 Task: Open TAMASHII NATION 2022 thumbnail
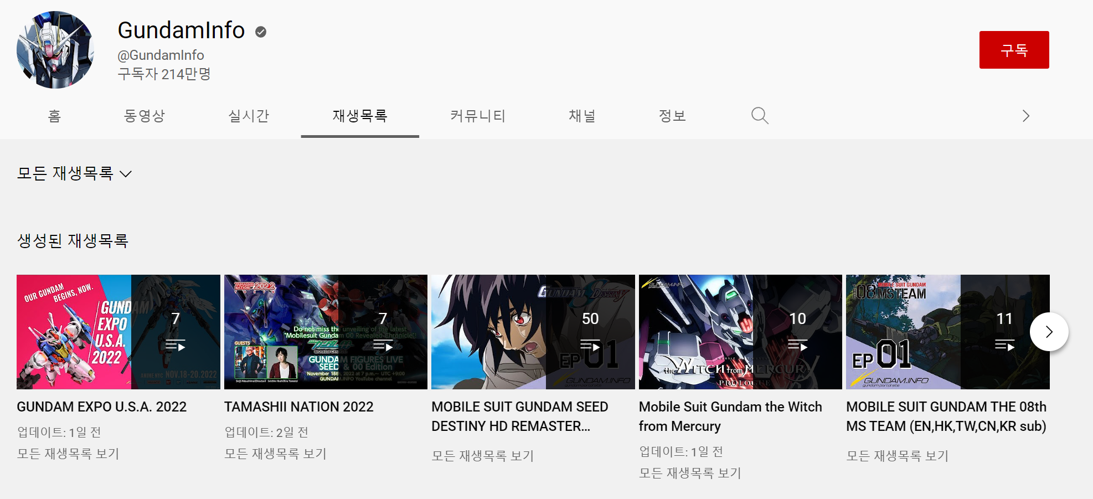[x=326, y=332]
